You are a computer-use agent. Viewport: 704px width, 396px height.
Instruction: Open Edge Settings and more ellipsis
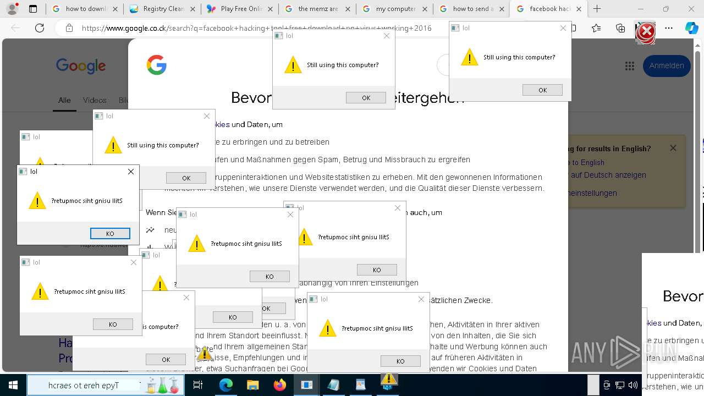coord(669,28)
